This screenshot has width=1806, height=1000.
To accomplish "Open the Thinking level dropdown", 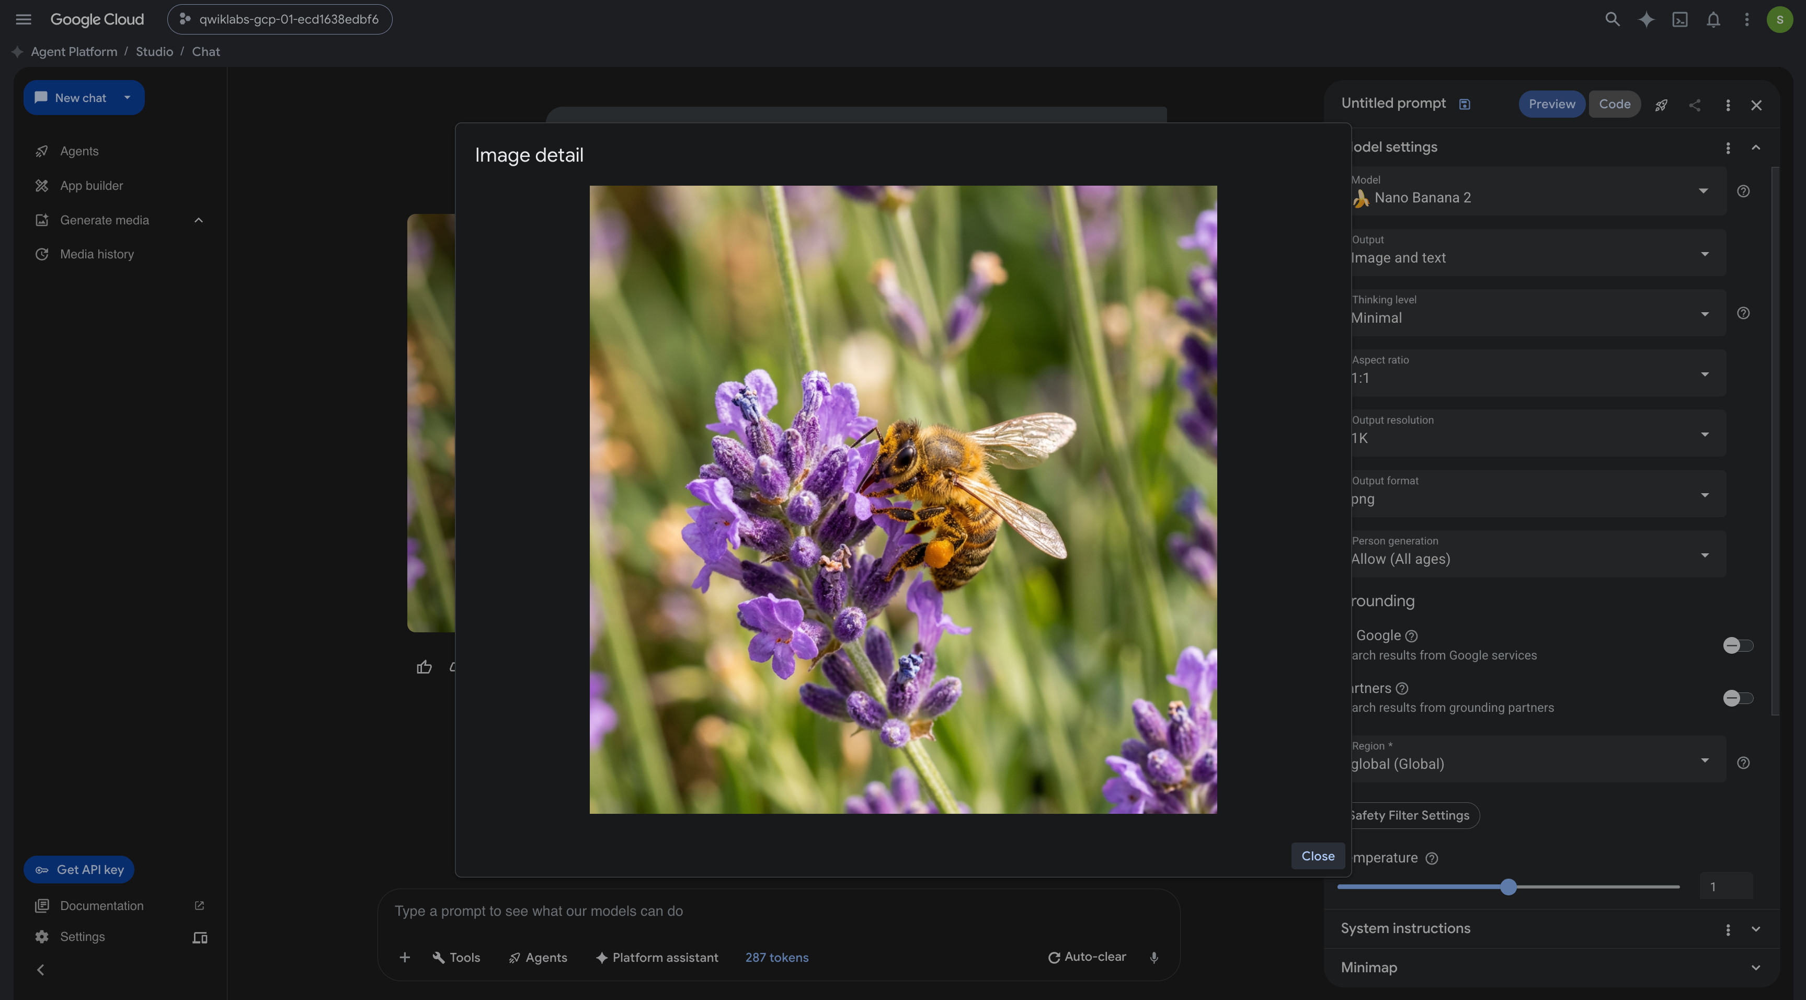I will 1538,312.
